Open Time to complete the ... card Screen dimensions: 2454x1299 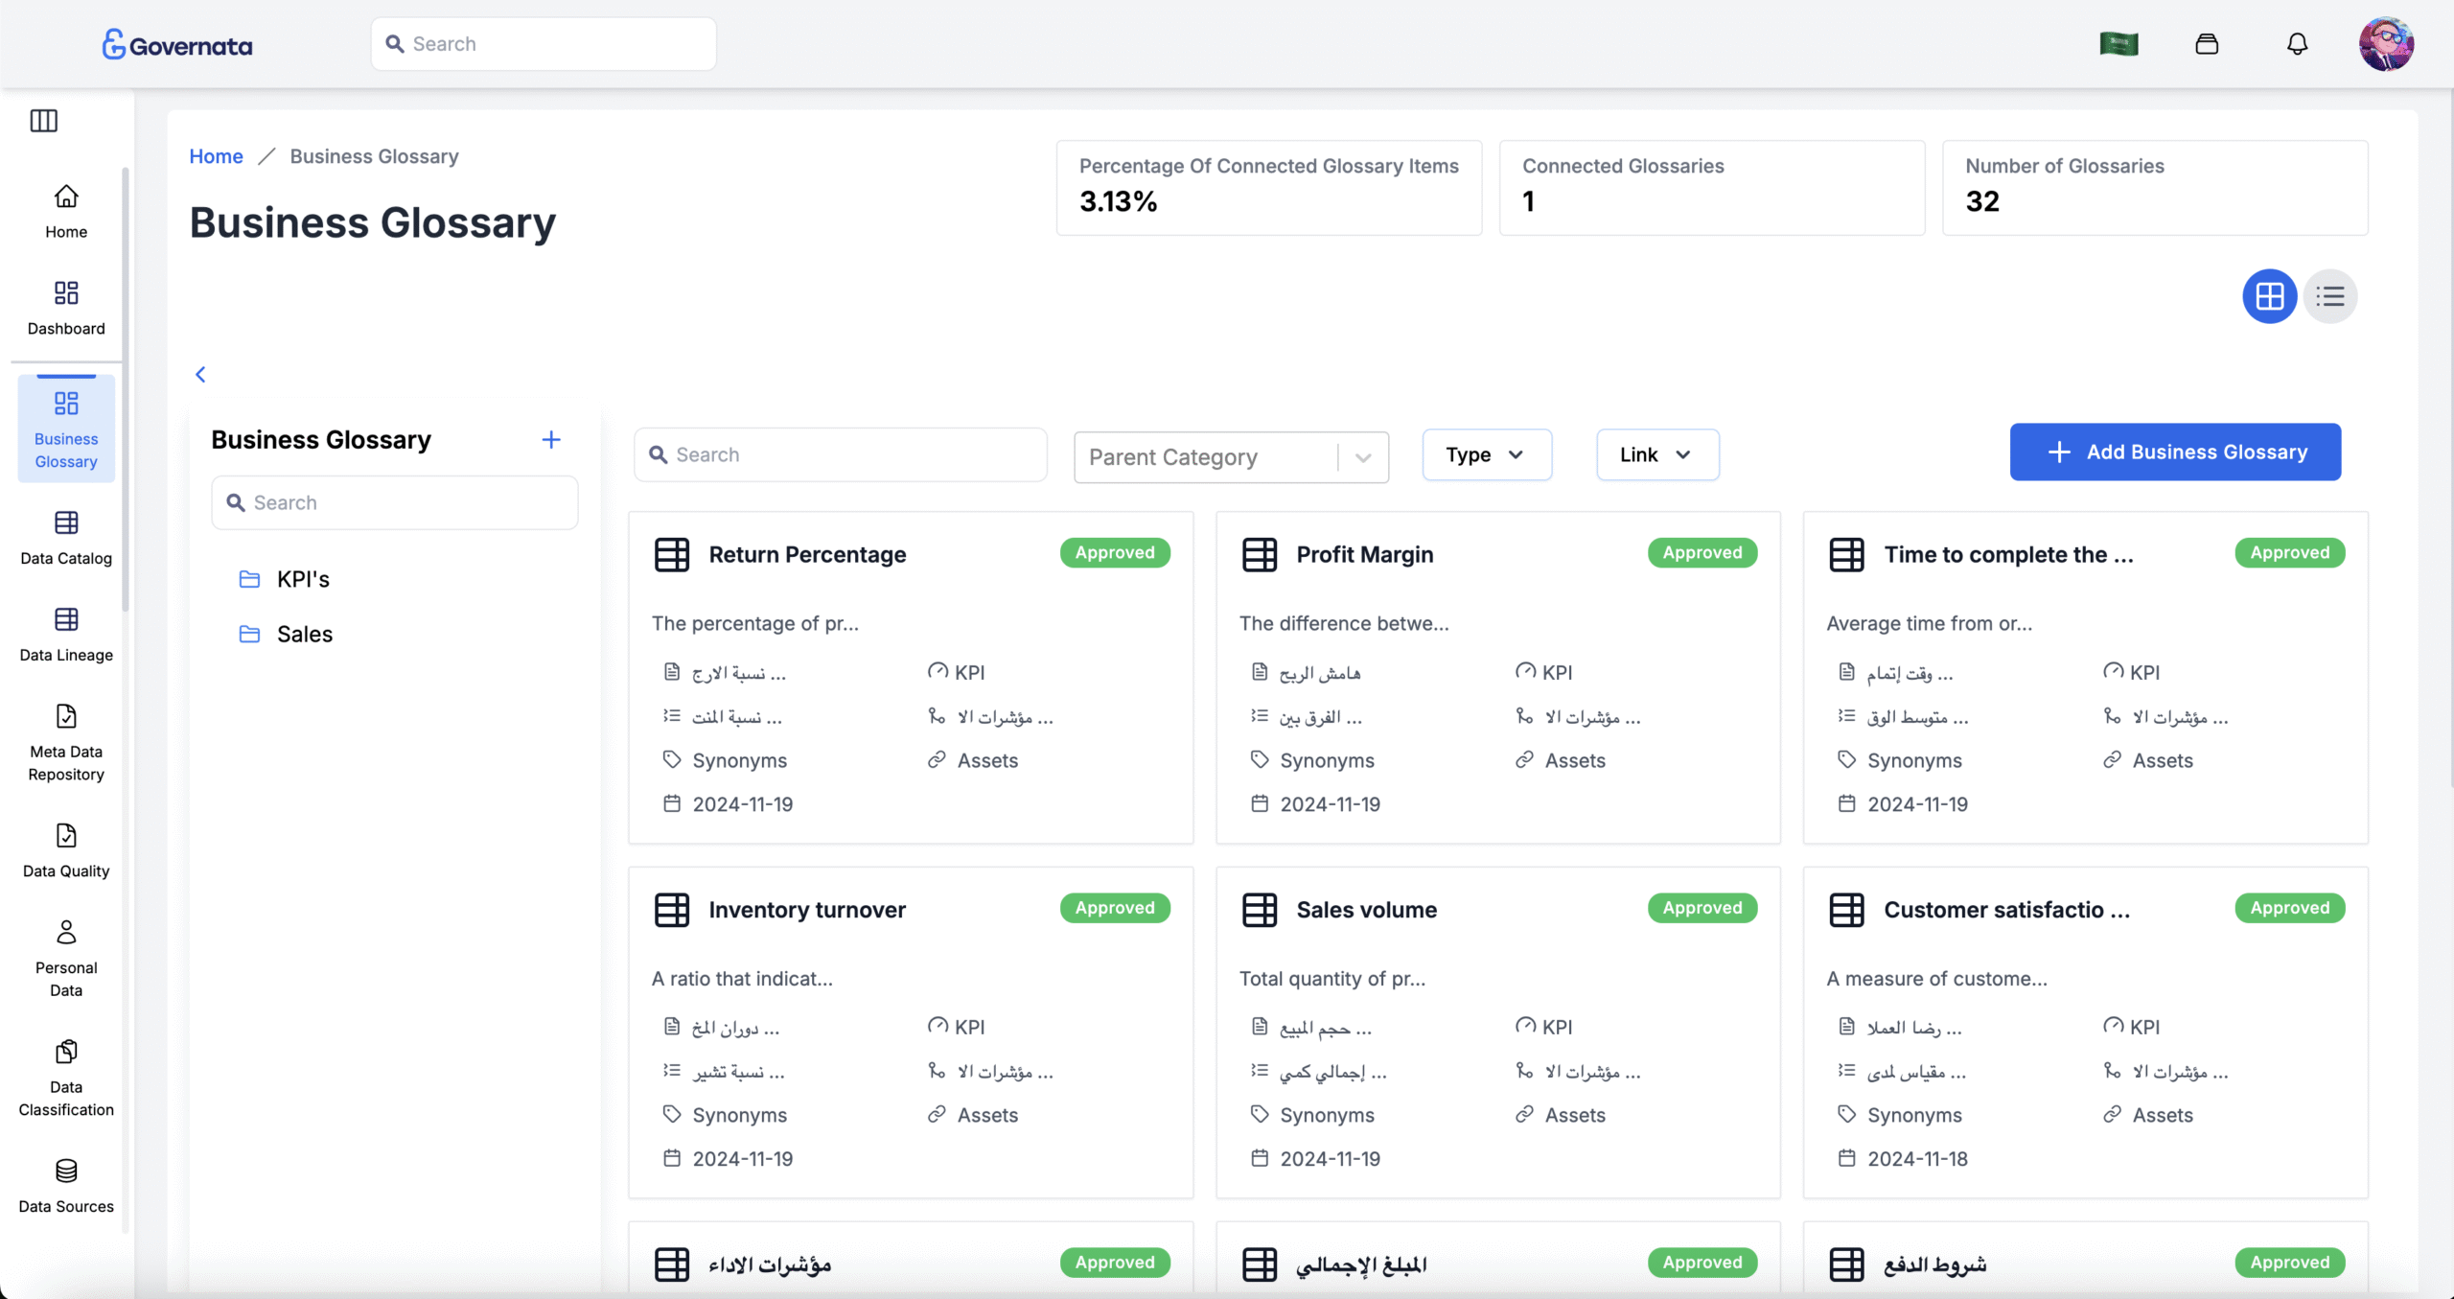pyautogui.click(x=2008, y=554)
